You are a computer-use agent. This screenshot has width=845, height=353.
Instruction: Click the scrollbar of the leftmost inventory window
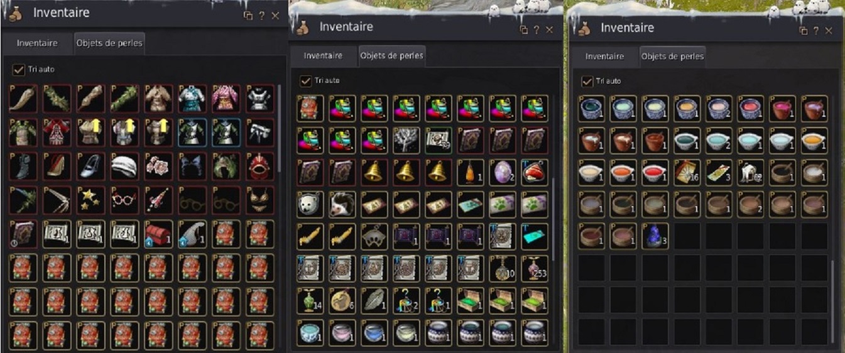pos(280,124)
